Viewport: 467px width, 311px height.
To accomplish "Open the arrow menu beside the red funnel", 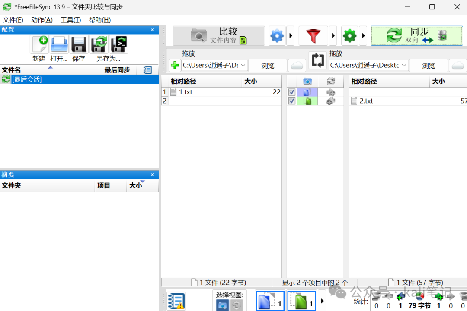I will 333,36.
